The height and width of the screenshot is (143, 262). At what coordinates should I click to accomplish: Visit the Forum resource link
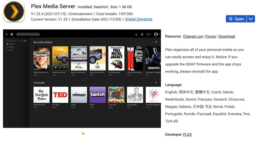(210, 36)
